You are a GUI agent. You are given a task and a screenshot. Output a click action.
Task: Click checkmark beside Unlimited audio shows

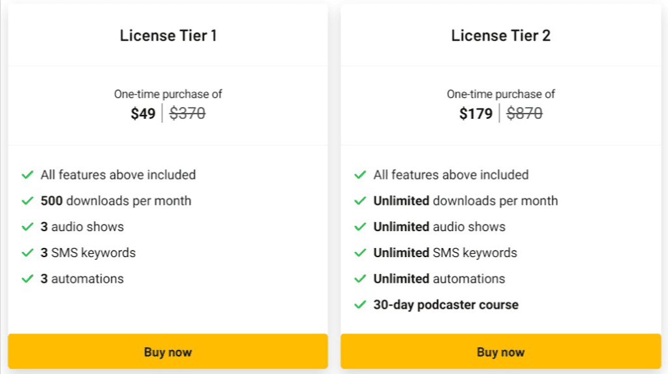(360, 226)
